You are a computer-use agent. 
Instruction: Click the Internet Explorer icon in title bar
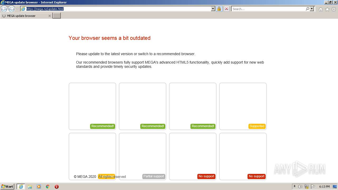(x=3, y=2)
